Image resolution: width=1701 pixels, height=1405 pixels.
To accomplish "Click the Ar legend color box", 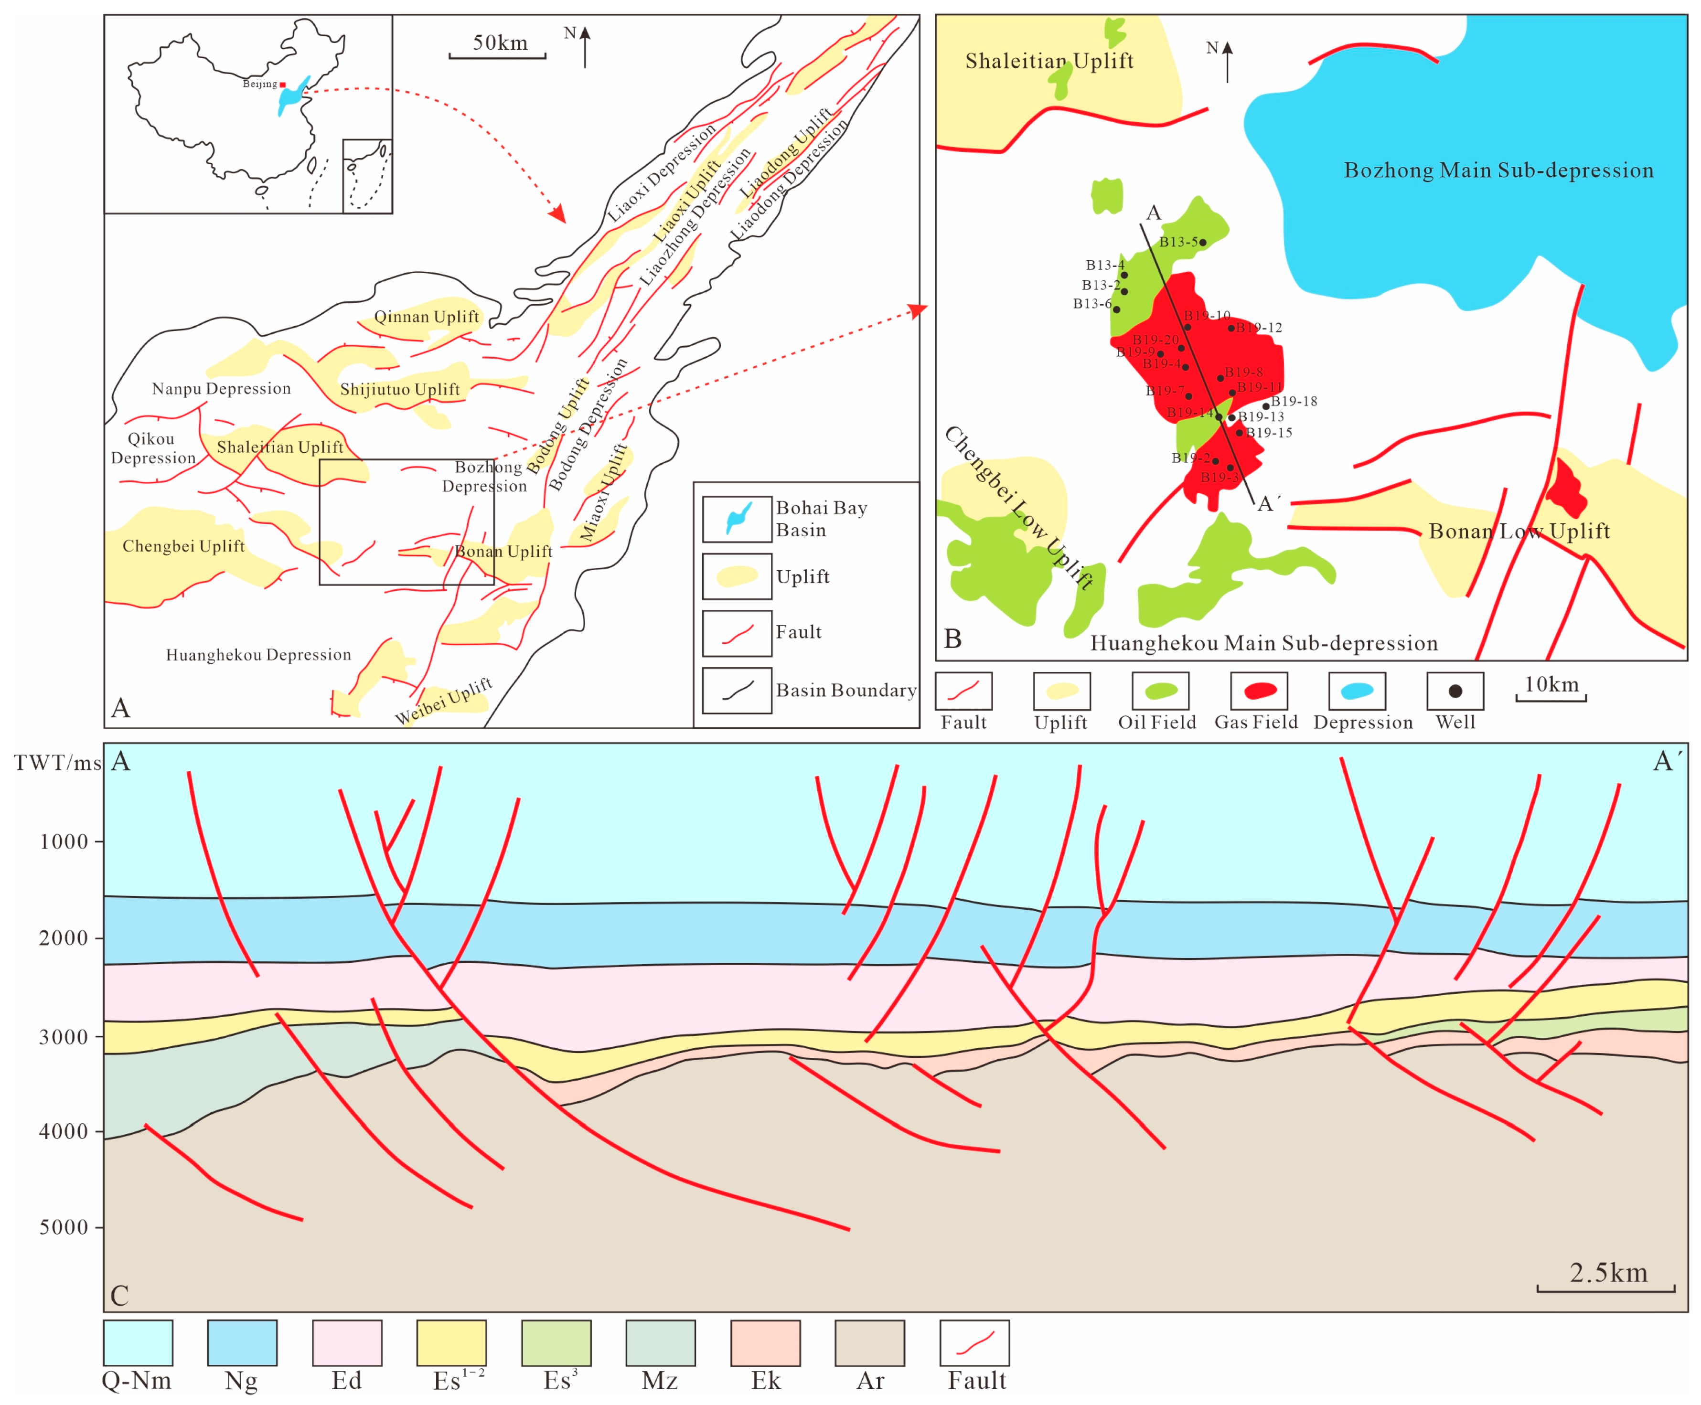I will point(869,1343).
